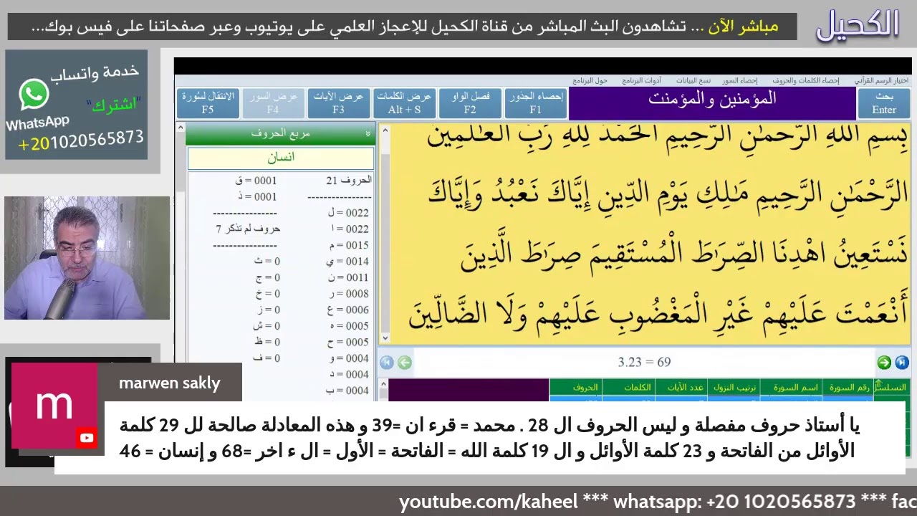917x516 pixels.
Task: Click الانتقال لسورة F5 button
Action: (208, 103)
